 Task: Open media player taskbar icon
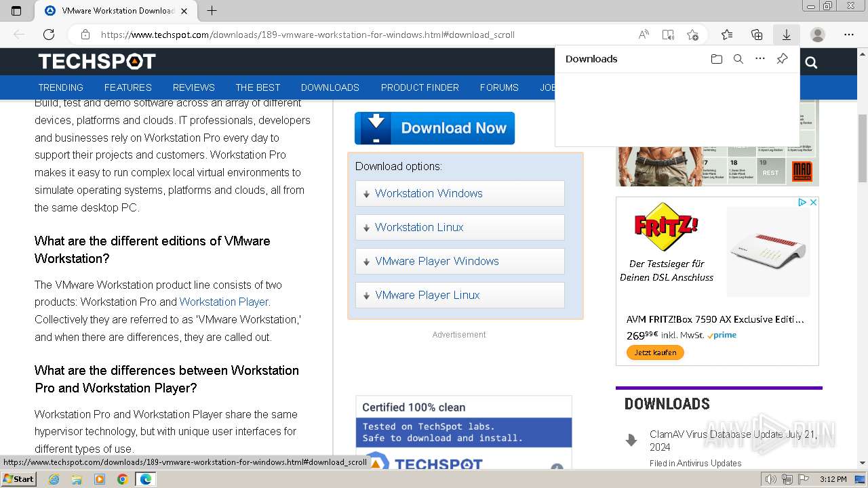[x=100, y=479]
